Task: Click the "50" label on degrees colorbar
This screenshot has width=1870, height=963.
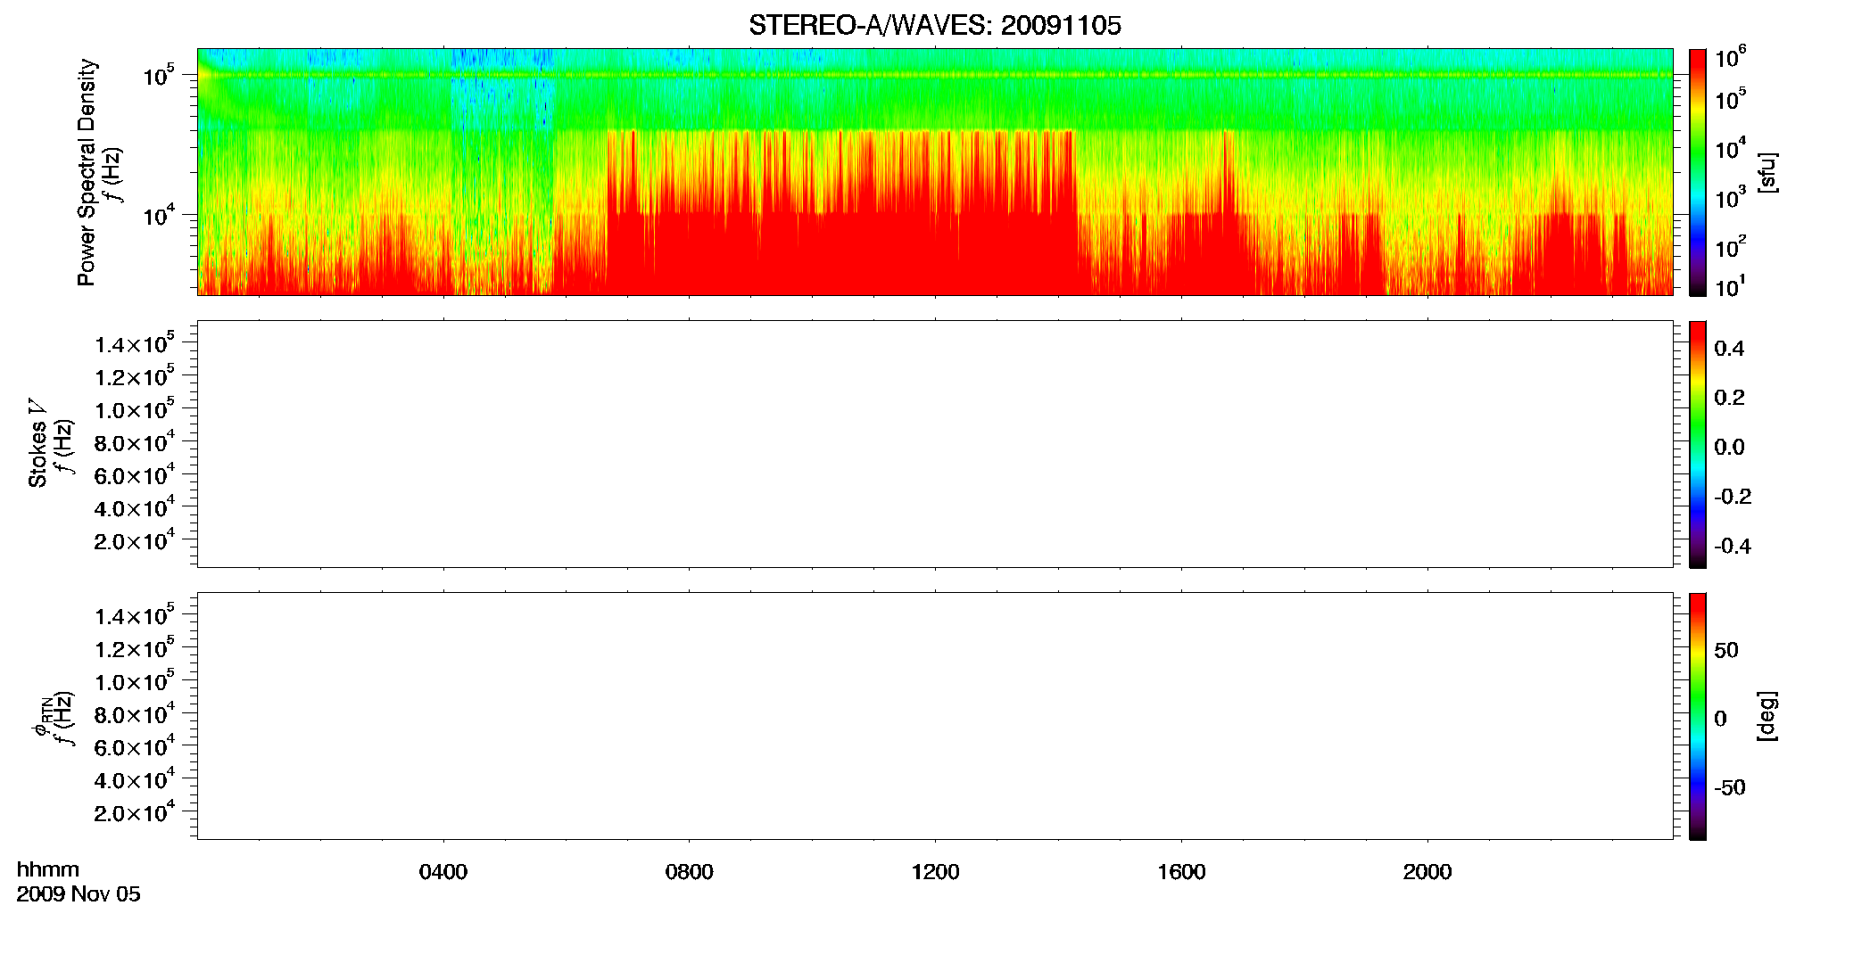Action: 1726,649
